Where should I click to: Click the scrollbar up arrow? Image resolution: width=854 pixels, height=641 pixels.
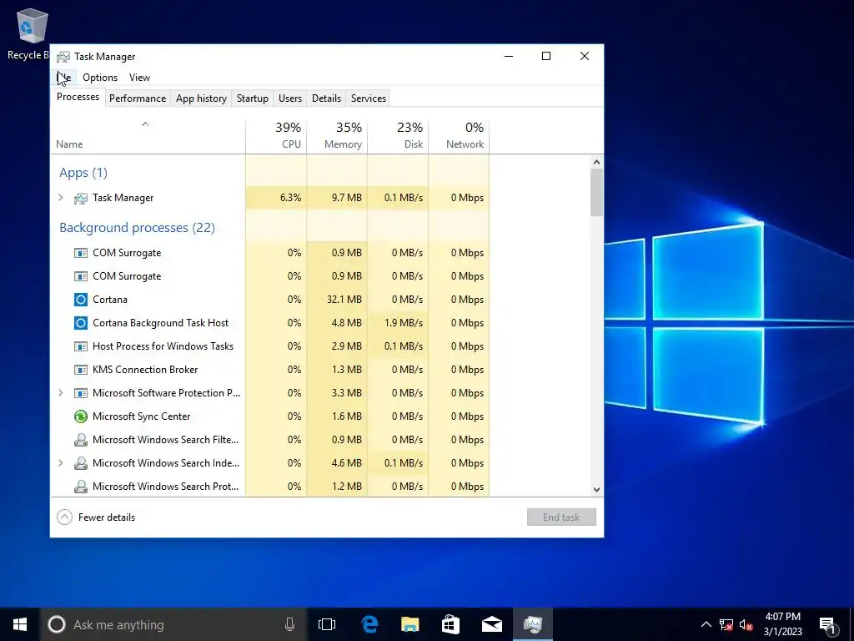point(596,162)
